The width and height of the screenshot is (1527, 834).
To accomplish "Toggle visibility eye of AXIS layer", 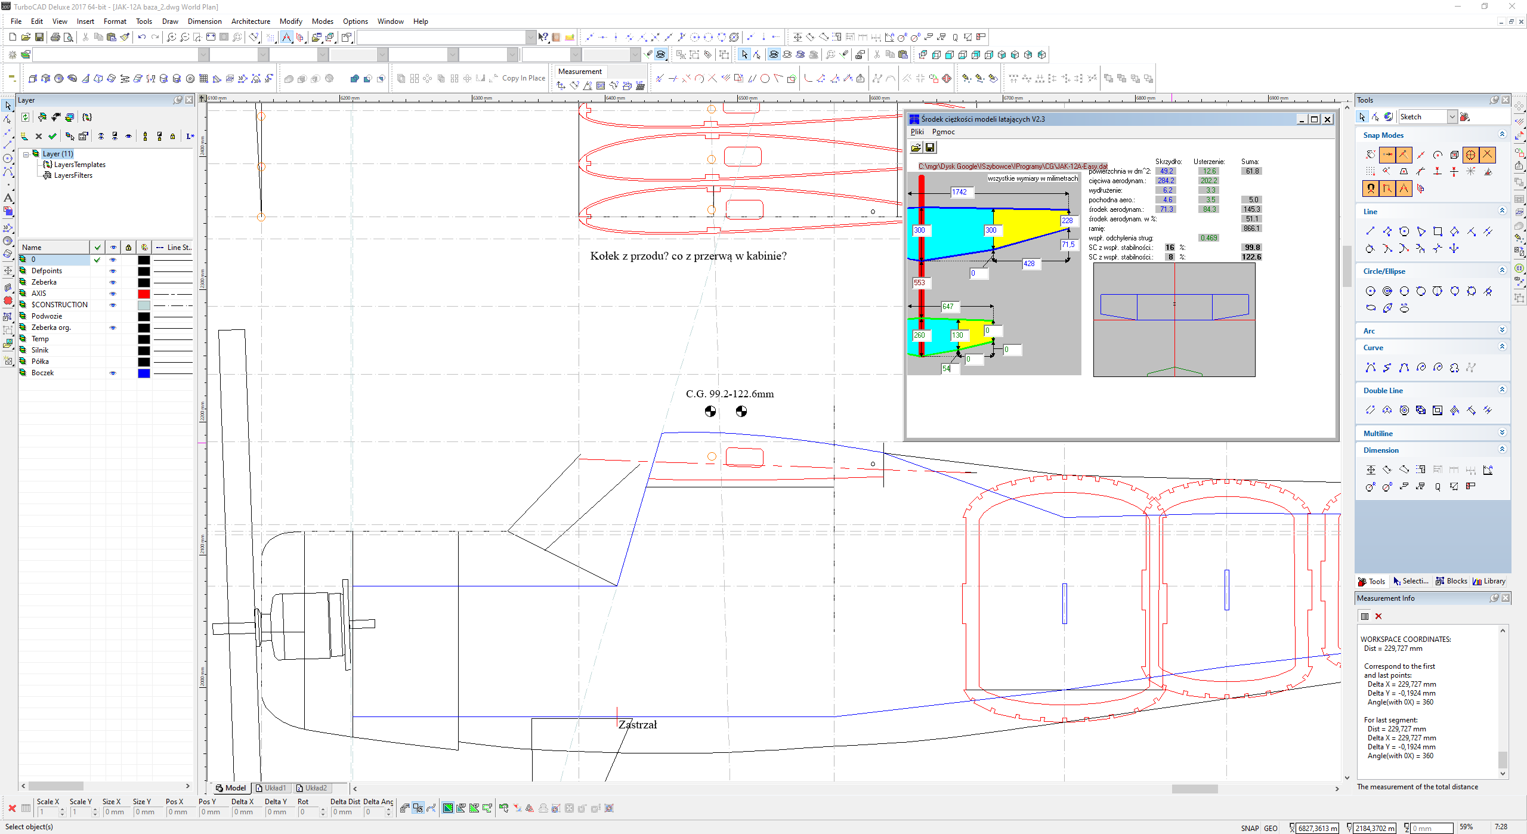I will tap(113, 294).
